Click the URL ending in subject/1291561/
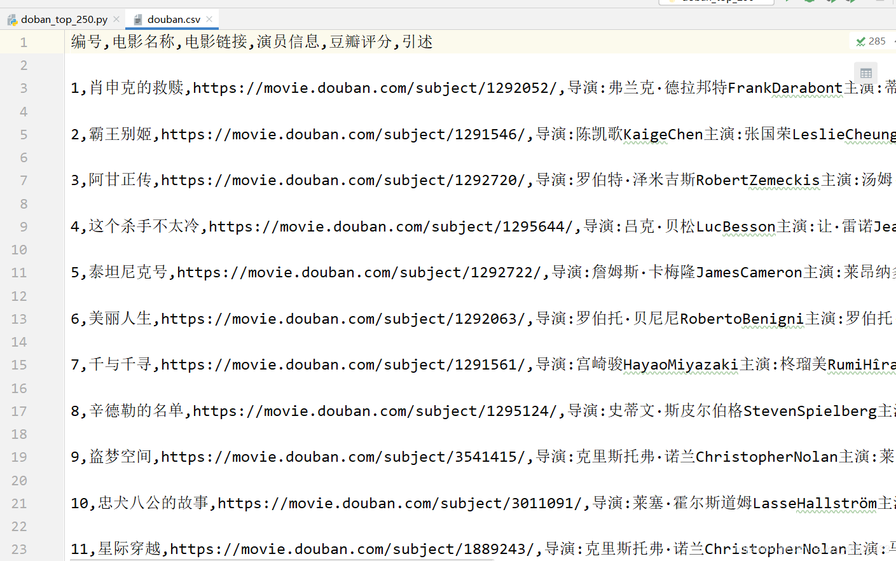 click(x=343, y=364)
